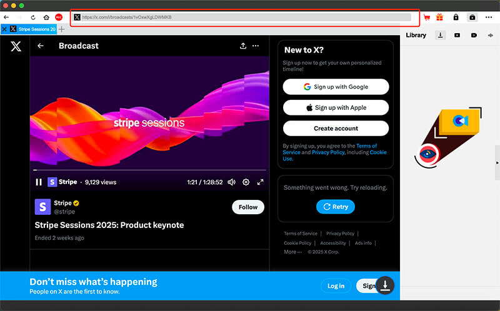The width and height of the screenshot is (500, 311).
Task: Open the three-dot menu in the browser toolbar
Action: coord(489,17)
